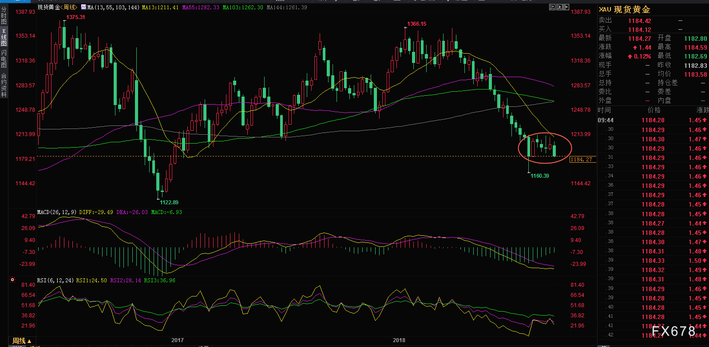This screenshot has height=347, width=709.
Task: Click the 1366.15 peak price marker
Action: coord(416,24)
